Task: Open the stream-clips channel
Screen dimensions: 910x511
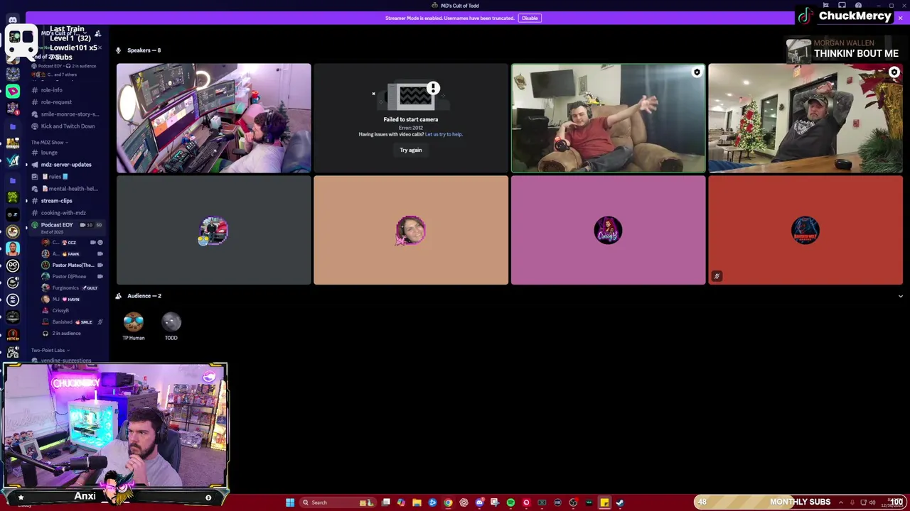Action: [x=56, y=201]
